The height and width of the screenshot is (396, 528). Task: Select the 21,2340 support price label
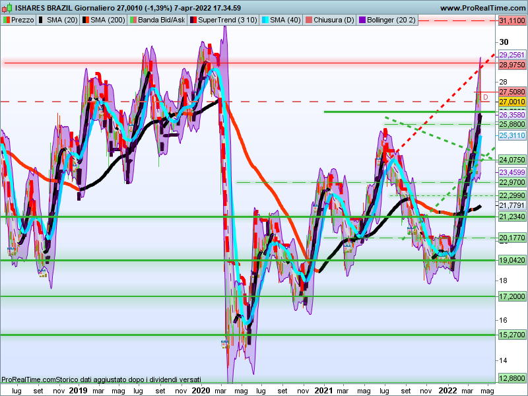[x=512, y=216]
